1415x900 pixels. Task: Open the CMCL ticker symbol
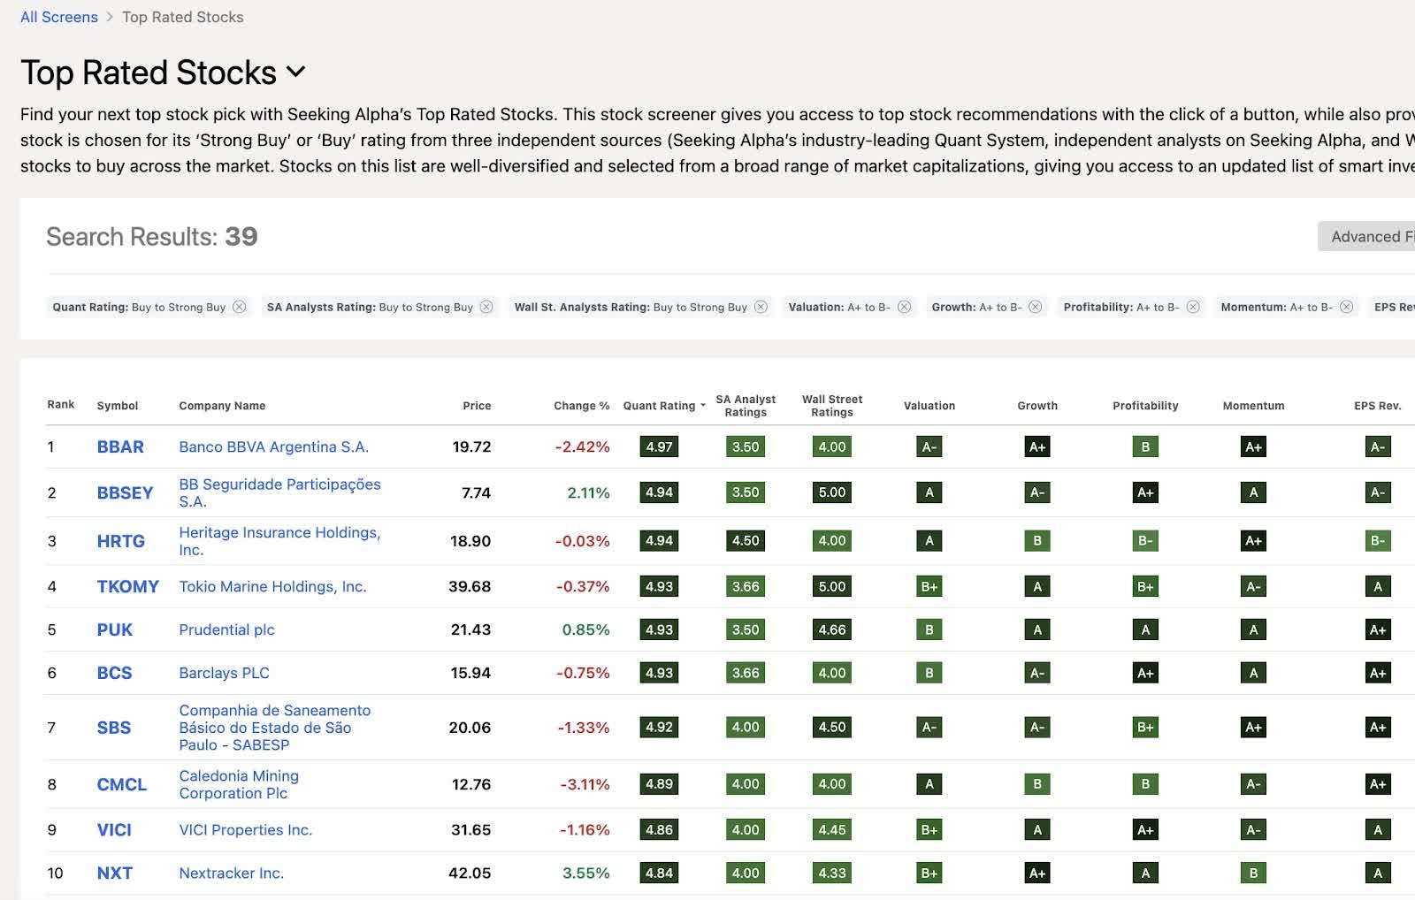click(x=122, y=784)
